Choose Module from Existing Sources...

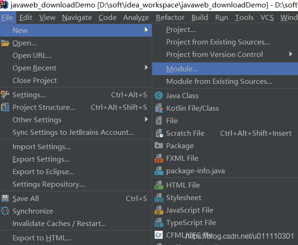225,81
